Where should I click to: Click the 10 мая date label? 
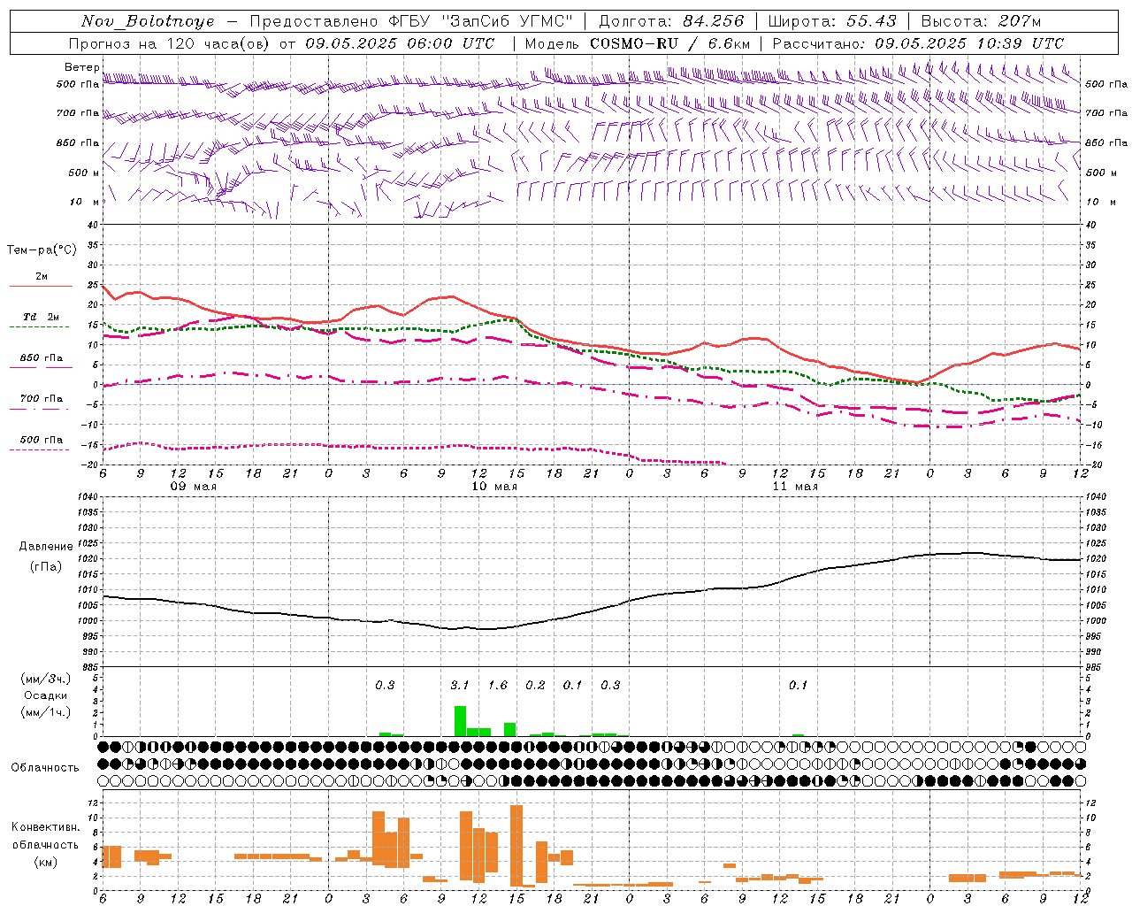(494, 487)
